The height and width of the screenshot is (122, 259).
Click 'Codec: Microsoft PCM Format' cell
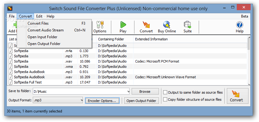(x=157, y=61)
